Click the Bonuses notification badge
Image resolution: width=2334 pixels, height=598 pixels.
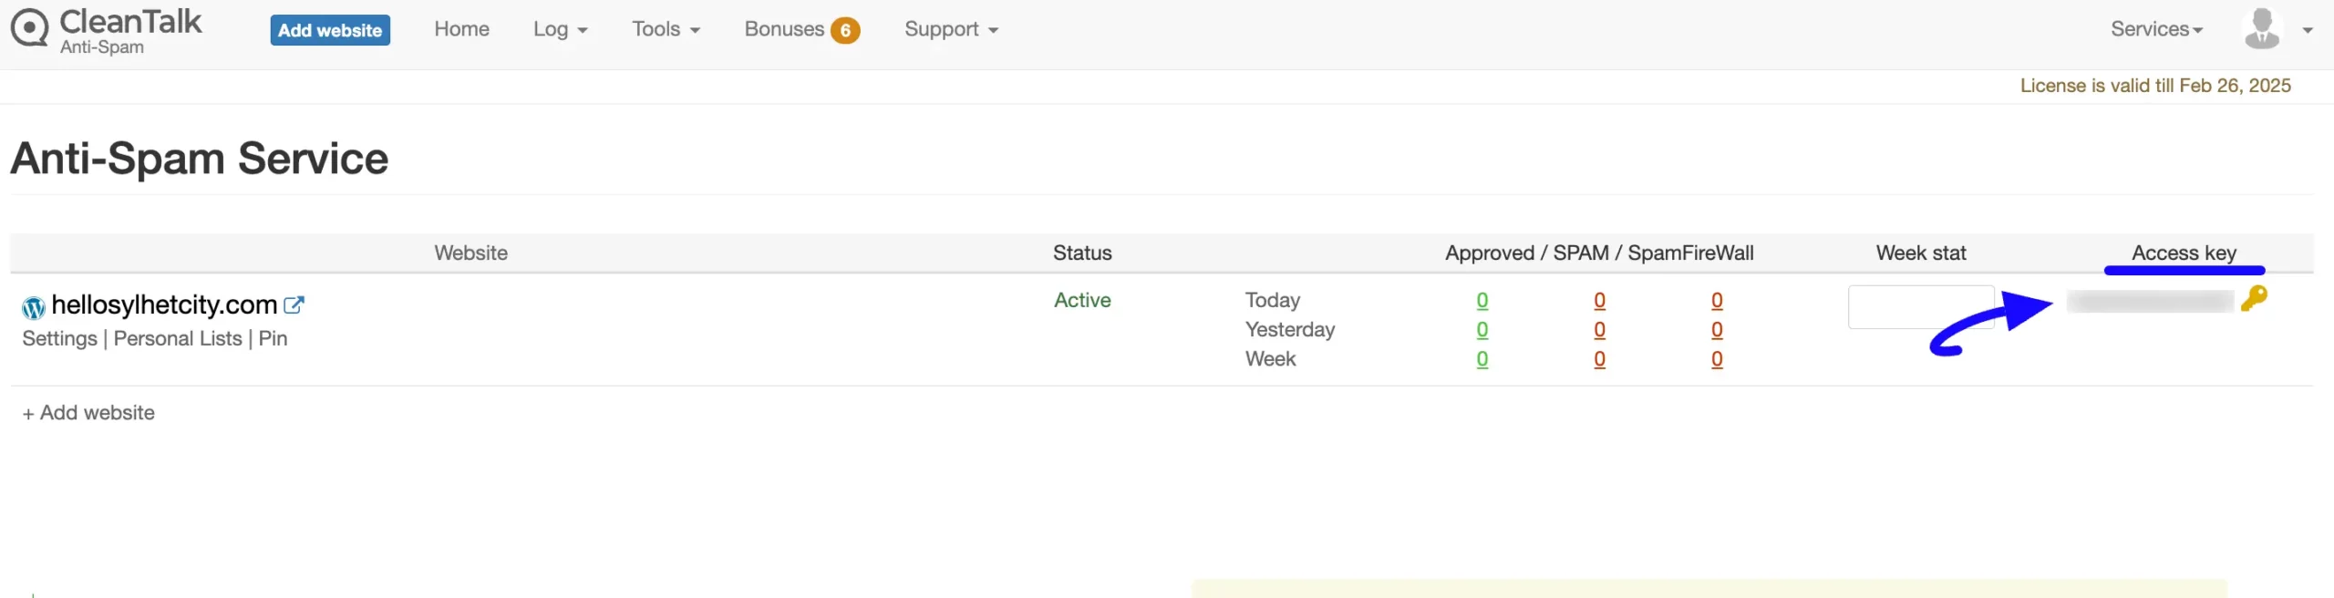click(x=845, y=31)
